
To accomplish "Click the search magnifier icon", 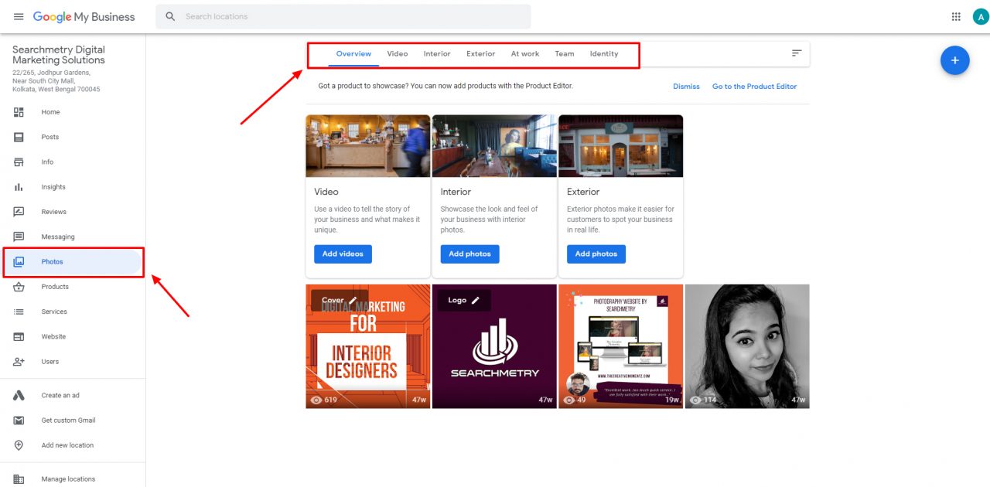I will coord(170,16).
